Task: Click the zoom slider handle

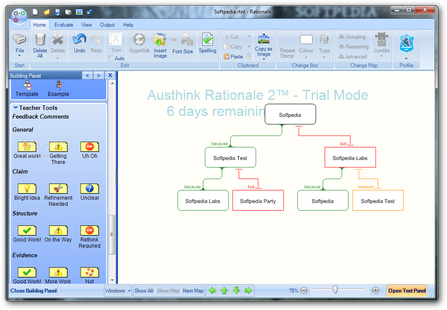Action: click(x=335, y=290)
